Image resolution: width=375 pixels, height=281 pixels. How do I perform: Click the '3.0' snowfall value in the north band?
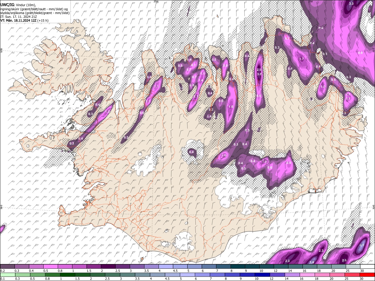259,74
